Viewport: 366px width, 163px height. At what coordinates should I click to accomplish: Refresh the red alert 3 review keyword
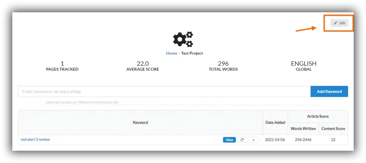pyautogui.click(x=242, y=140)
